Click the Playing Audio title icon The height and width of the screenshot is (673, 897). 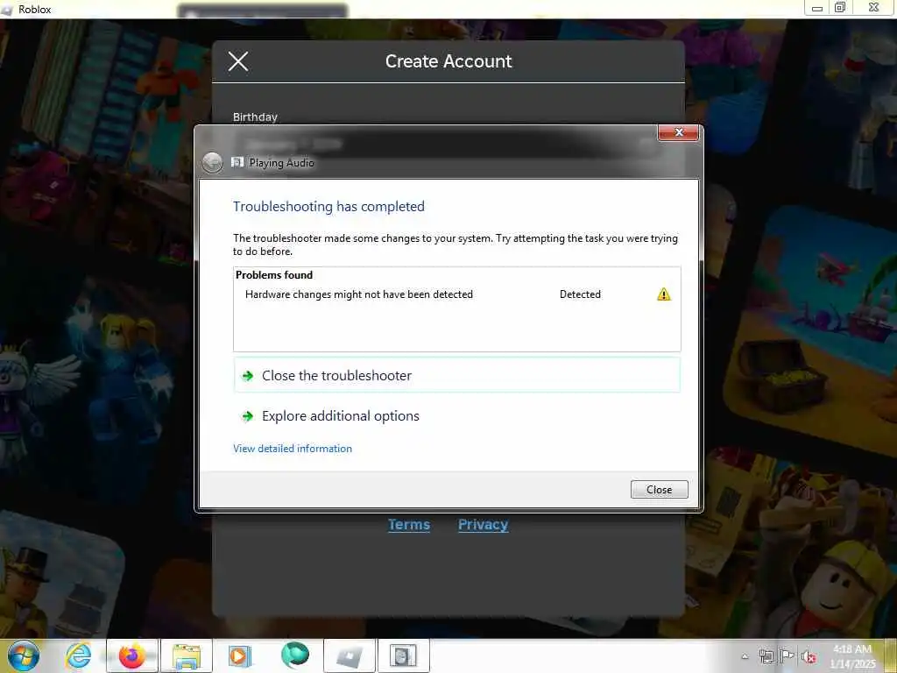(237, 162)
